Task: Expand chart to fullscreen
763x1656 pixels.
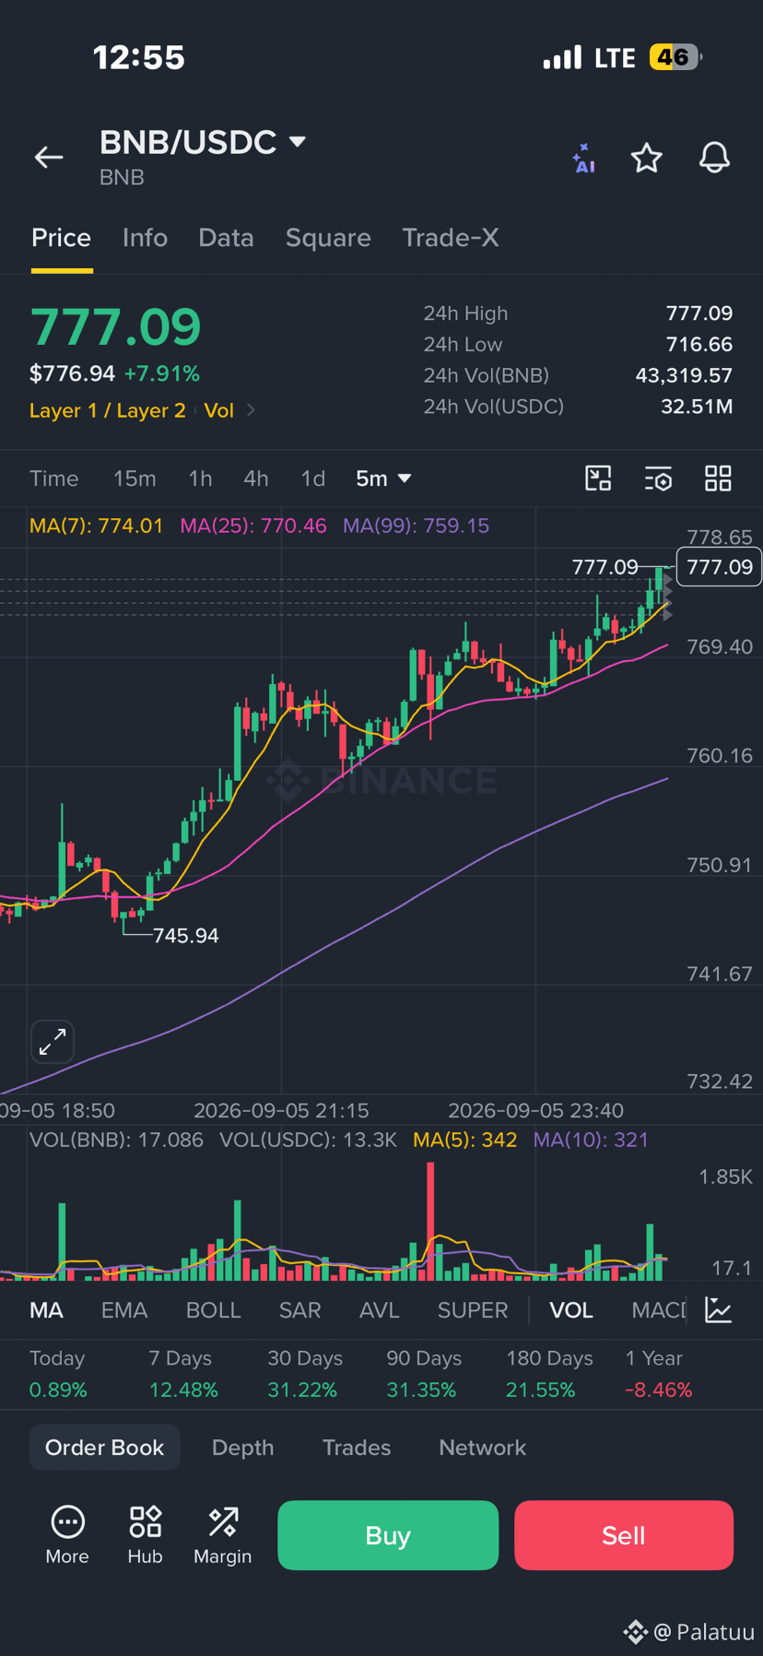Action: coord(53,1042)
